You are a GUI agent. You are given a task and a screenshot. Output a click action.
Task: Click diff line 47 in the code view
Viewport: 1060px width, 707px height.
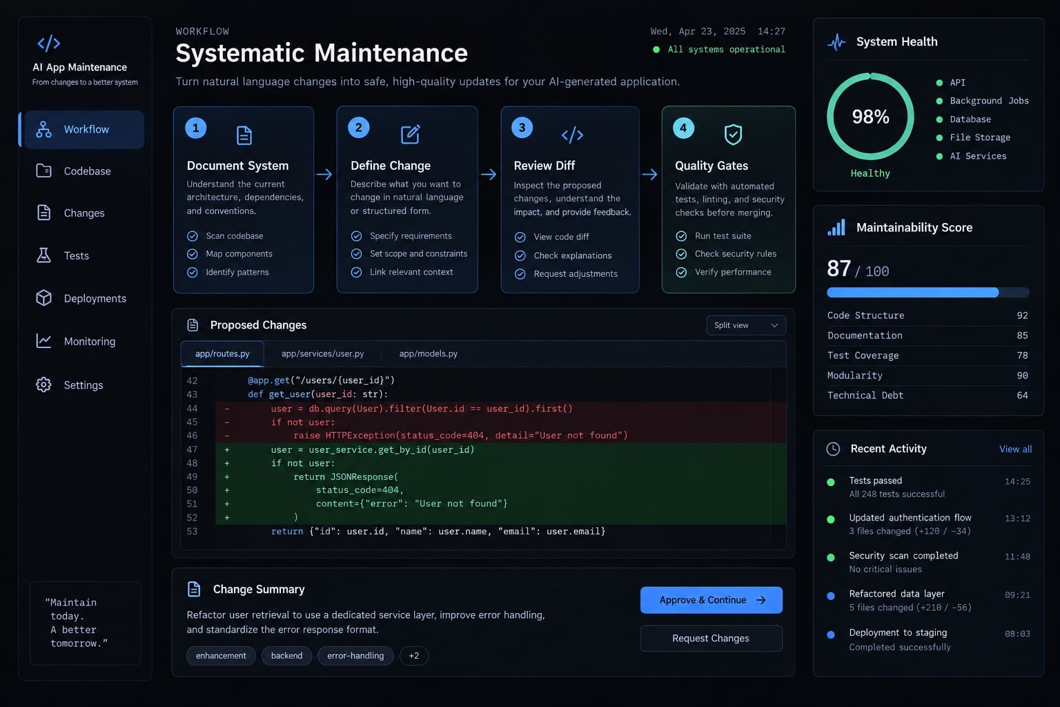[483, 449]
